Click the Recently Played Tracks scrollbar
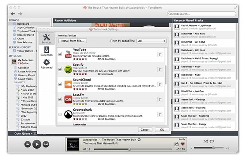Viewport: 246px width, 158px height. click(x=237, y=52)
